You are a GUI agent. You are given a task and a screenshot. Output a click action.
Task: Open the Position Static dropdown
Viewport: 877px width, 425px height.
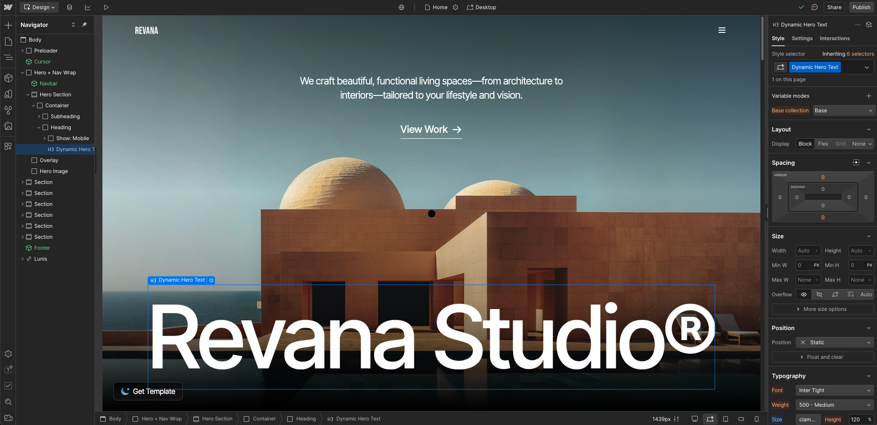[x=834, y=342]
